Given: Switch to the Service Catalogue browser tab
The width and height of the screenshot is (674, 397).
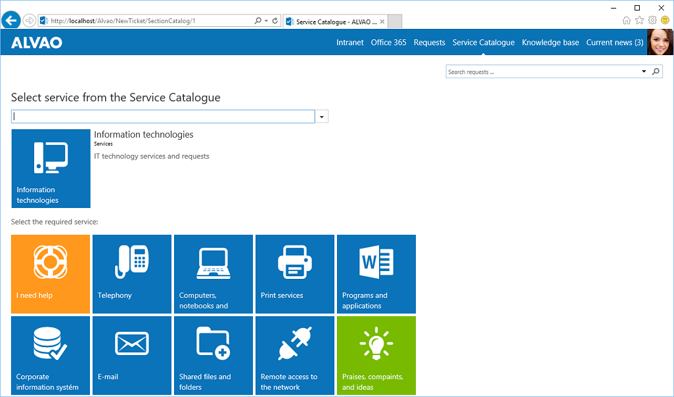Looking at the screenshot, I should tap(332, 21).
